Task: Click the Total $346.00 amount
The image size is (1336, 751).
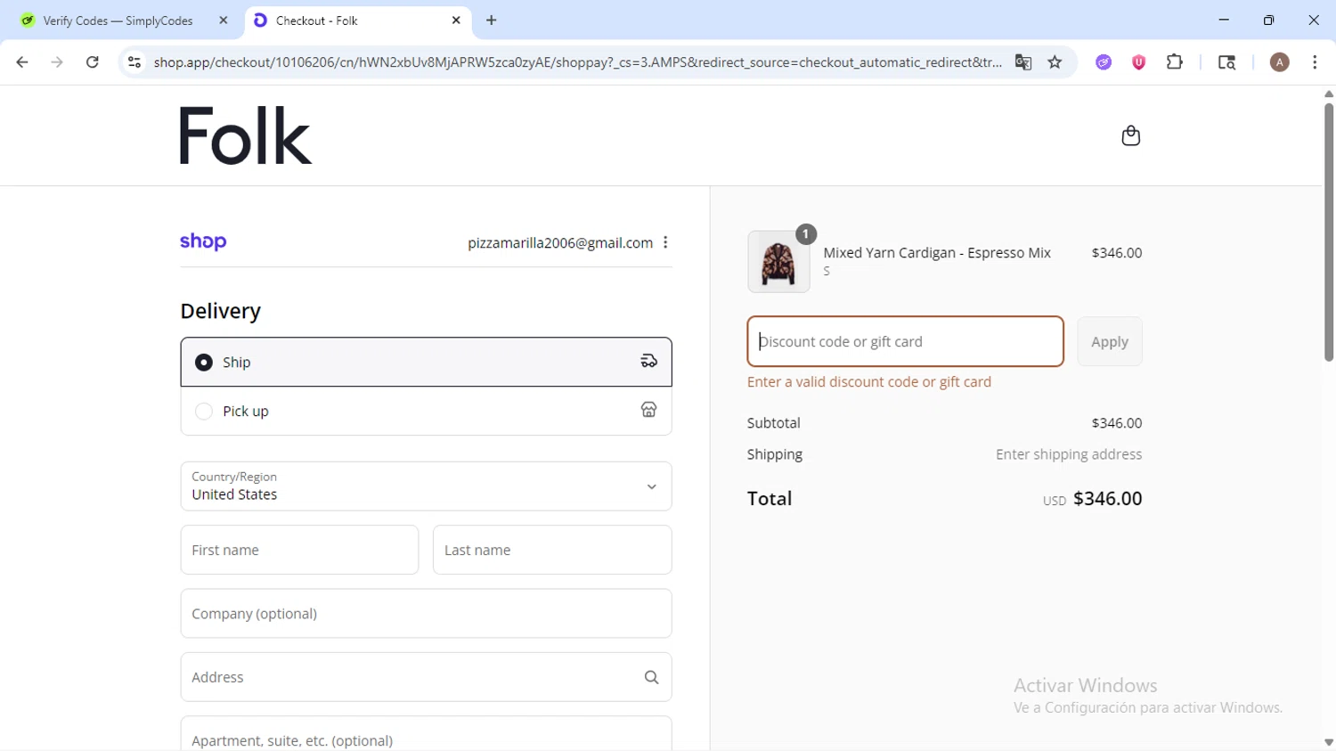Action: [1107, 499]
